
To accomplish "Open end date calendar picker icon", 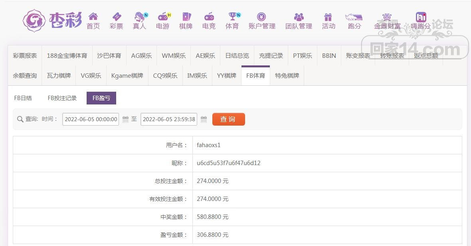I will click(x=204, y=119).
